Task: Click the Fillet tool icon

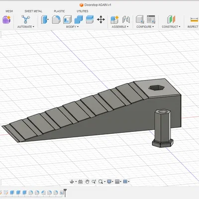Action: 56,19
